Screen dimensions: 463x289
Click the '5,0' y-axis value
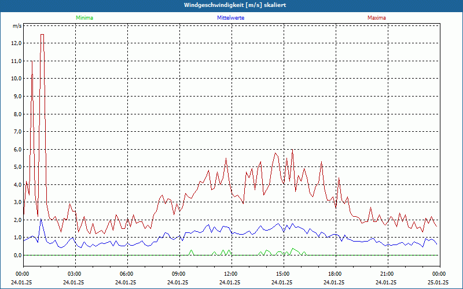tap(17, 167)
